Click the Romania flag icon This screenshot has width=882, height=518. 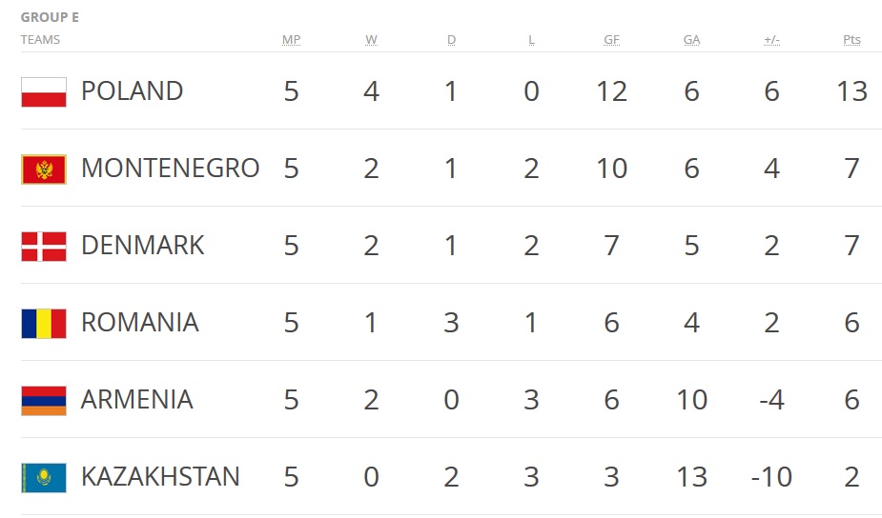point(44,323)
